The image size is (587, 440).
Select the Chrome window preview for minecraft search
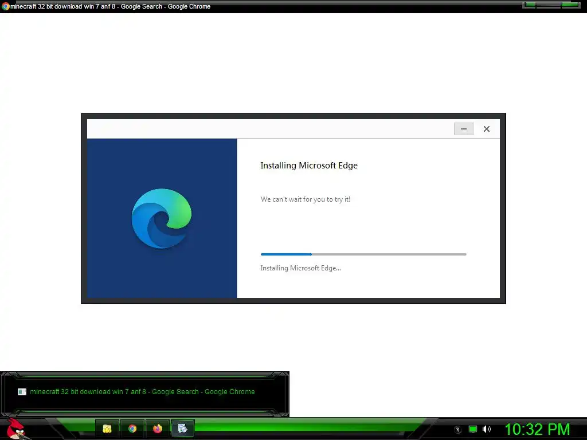144,394
